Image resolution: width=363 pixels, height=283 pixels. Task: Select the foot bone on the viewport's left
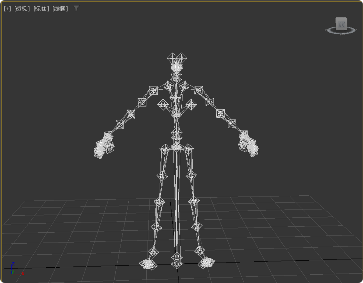point(148,264)
